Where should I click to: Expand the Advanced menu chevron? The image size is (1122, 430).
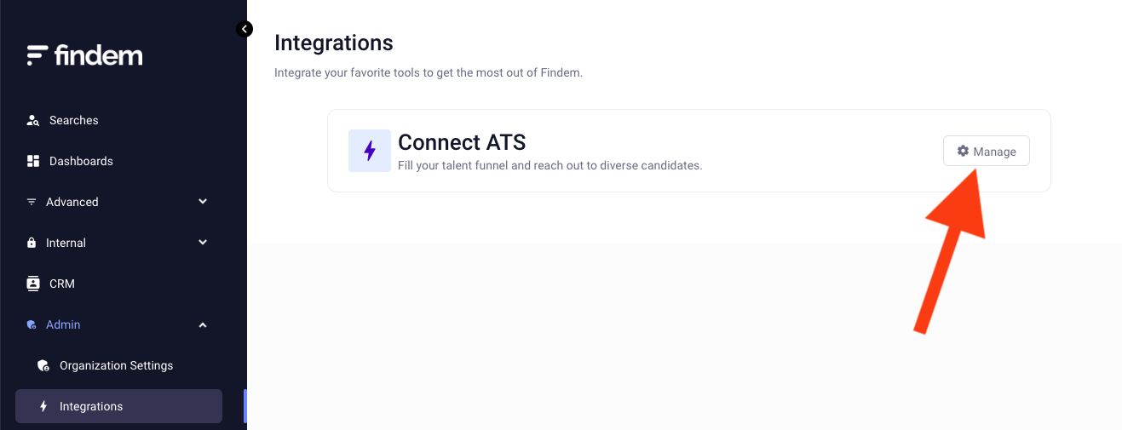point(203,202)
